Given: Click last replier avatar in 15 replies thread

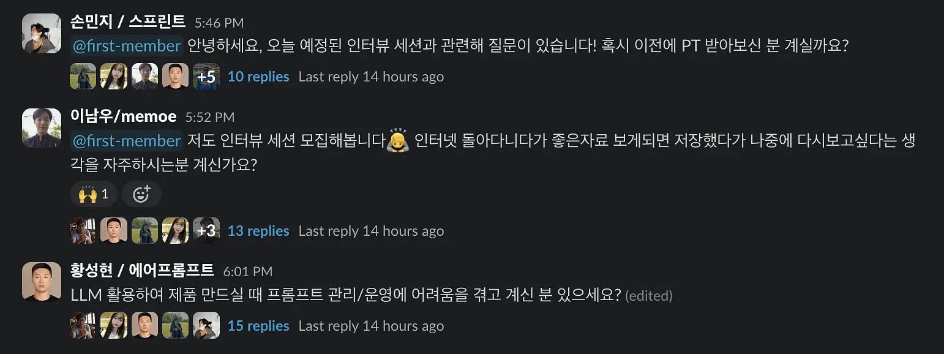Looking at the screenshot, I should pyautogui.click(x=206, y=326).
